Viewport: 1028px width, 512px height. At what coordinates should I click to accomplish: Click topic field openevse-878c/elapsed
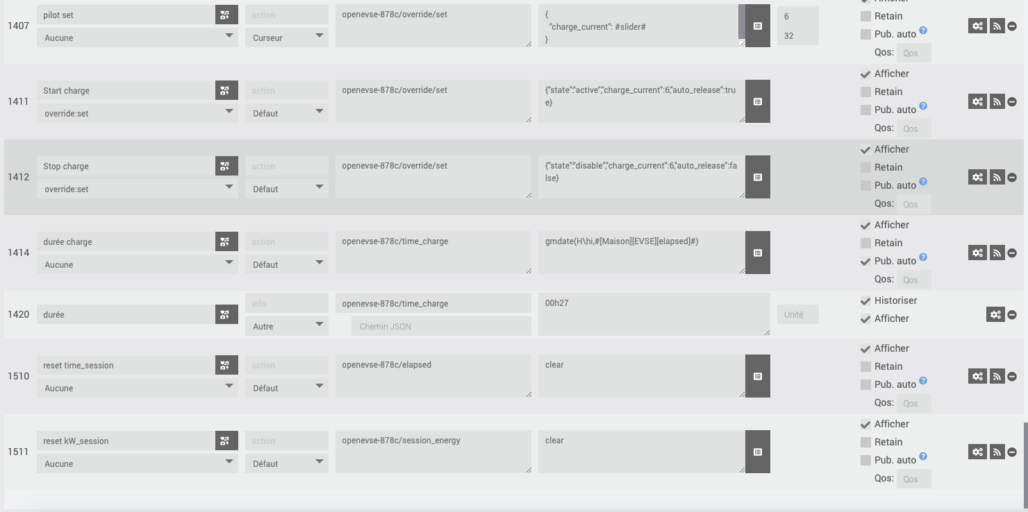tap(433, 376)
